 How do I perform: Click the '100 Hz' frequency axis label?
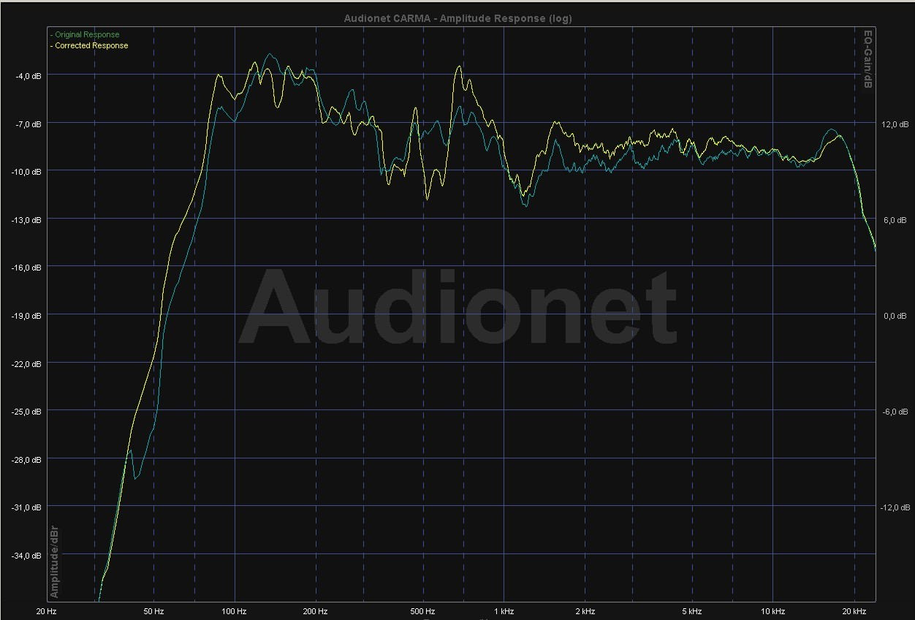click(x=234, y=611)
